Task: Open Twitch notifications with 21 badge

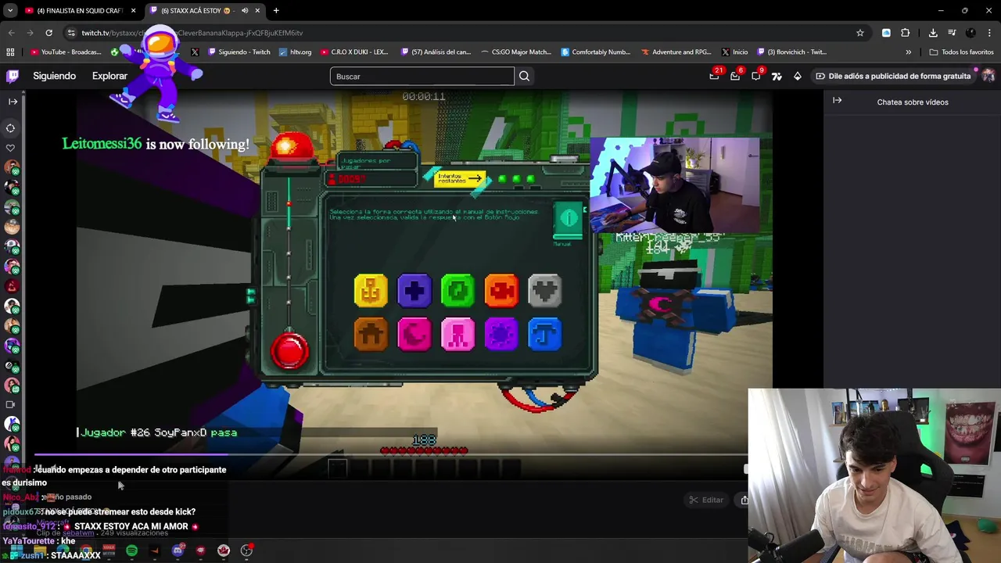Action: 714,76
